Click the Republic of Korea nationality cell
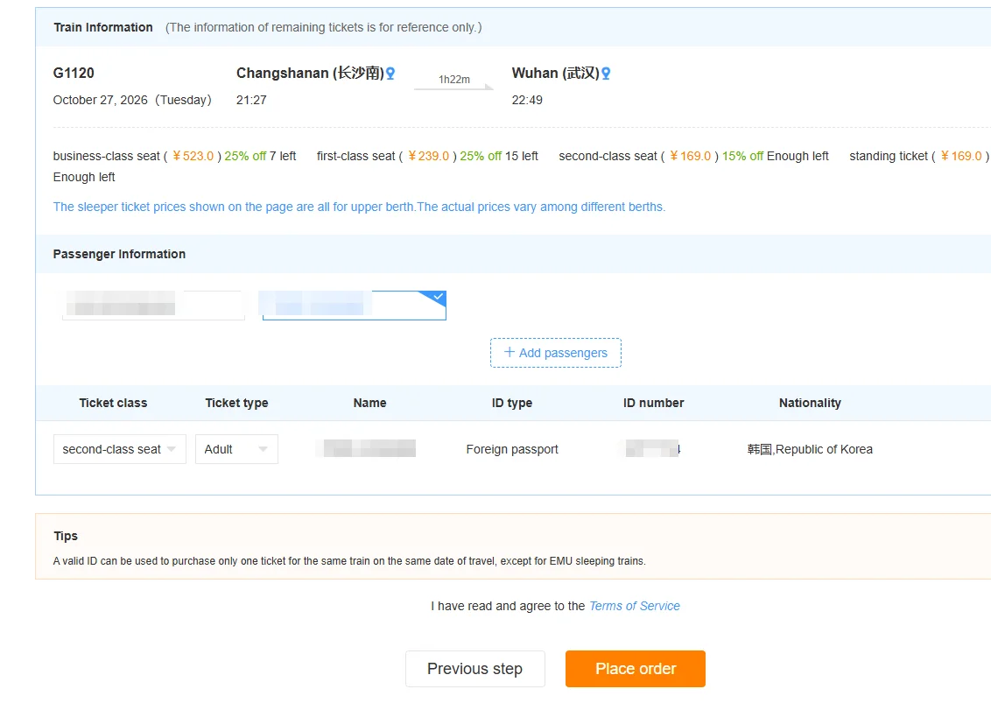This screenshot has width=991, height=703. 810,449
